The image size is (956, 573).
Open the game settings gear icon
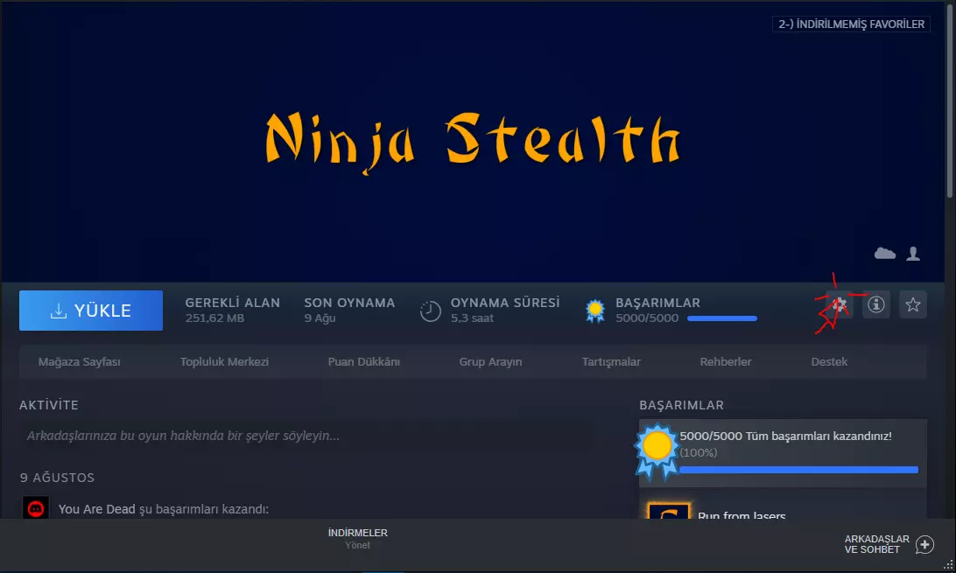point(840,304)
